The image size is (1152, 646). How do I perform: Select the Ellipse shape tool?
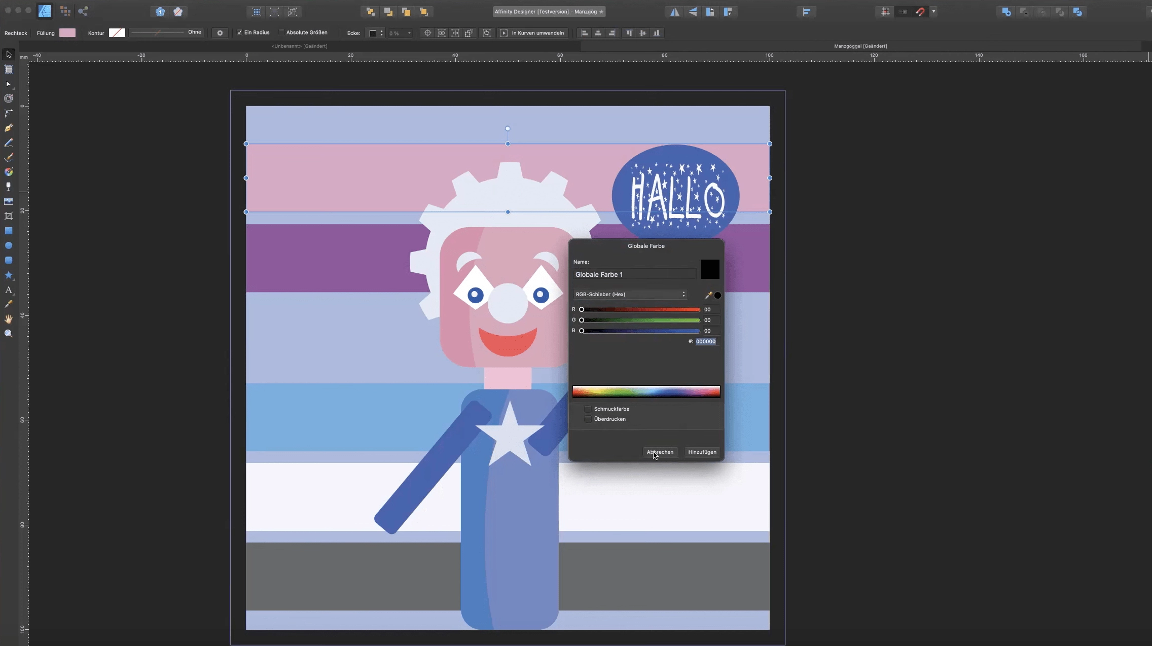click(x=9, y=245)
